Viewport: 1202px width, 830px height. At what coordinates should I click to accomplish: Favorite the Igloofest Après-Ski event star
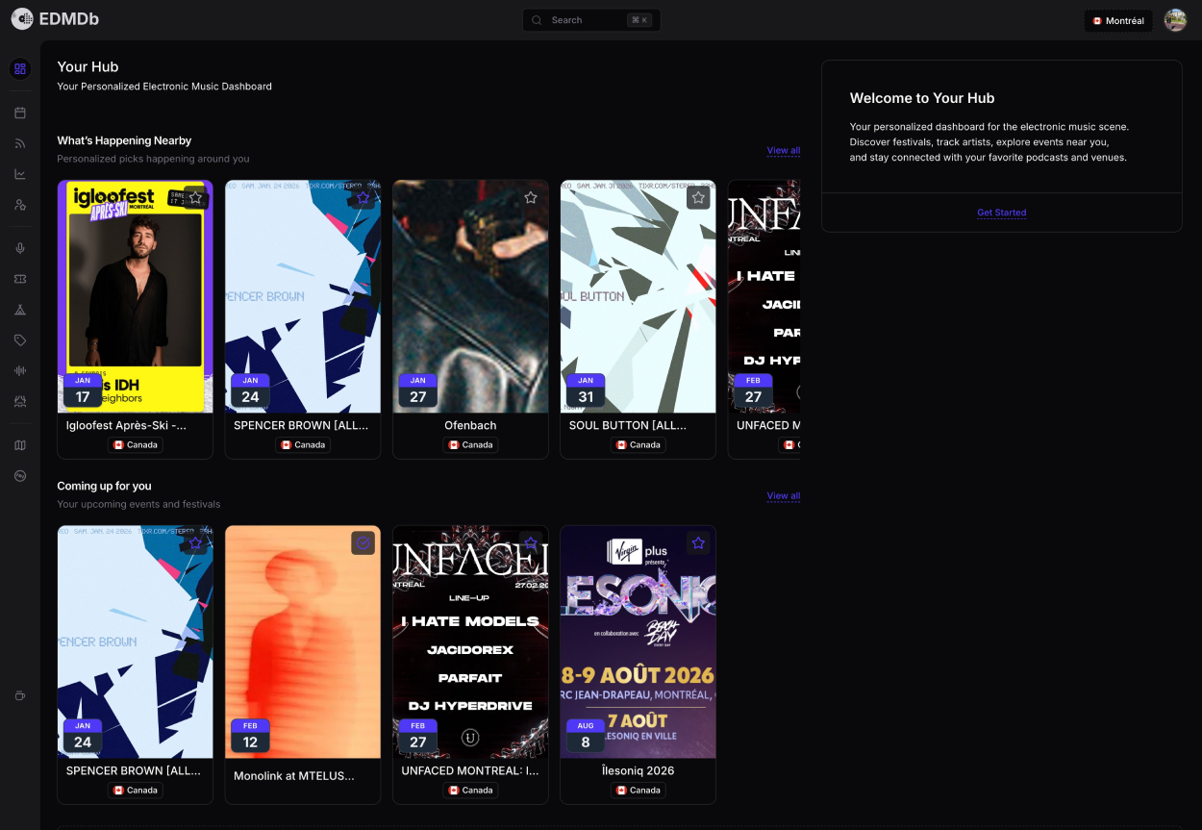[195, 197]
